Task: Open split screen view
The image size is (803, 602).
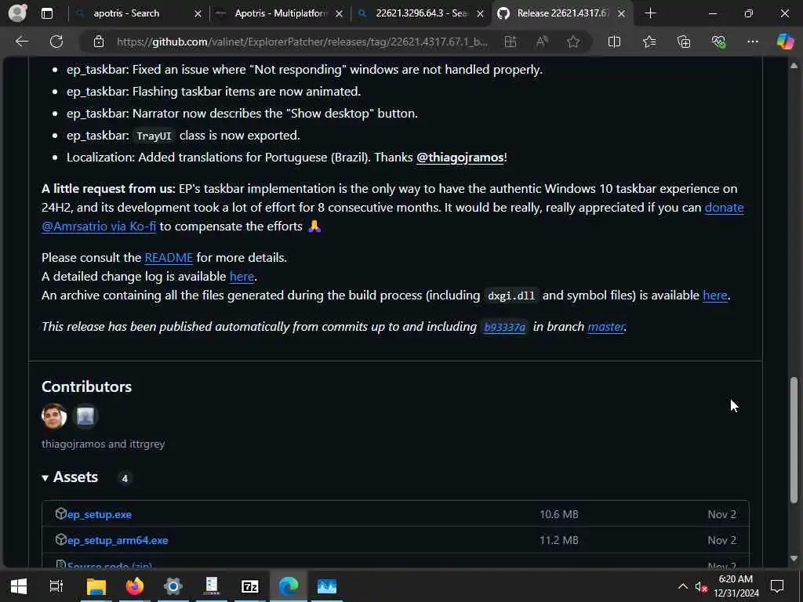Action: pos(614,42)
